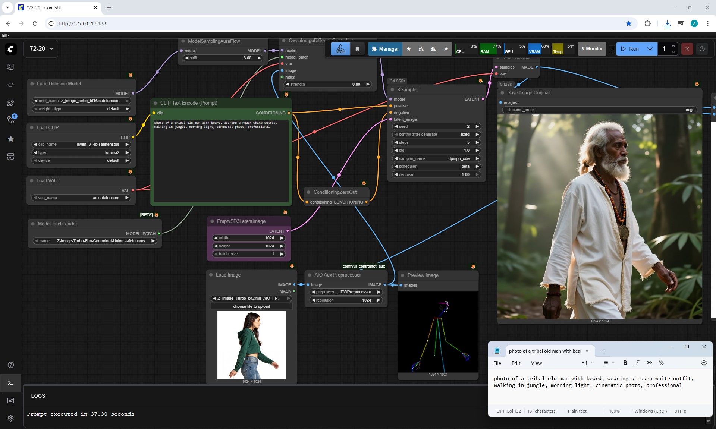Open the sampler_name dpmpp_sde selector
This screenshot has height=429, width=716.
tap(436, 158)
